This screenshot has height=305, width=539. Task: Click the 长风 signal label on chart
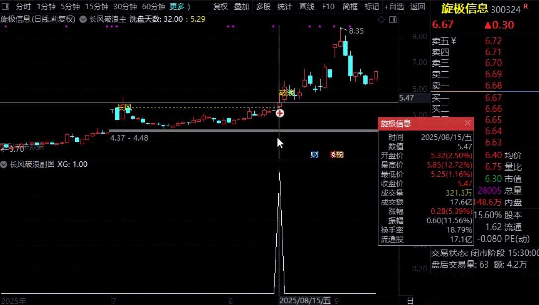tap(124, 107)
